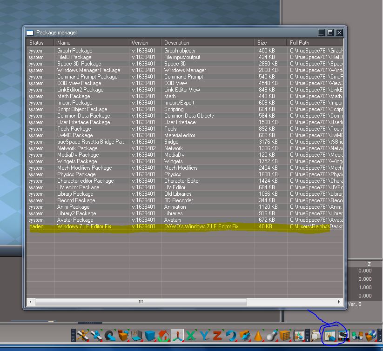Sort by the Status column header
The image size is (383, 351).
(40, 42)
